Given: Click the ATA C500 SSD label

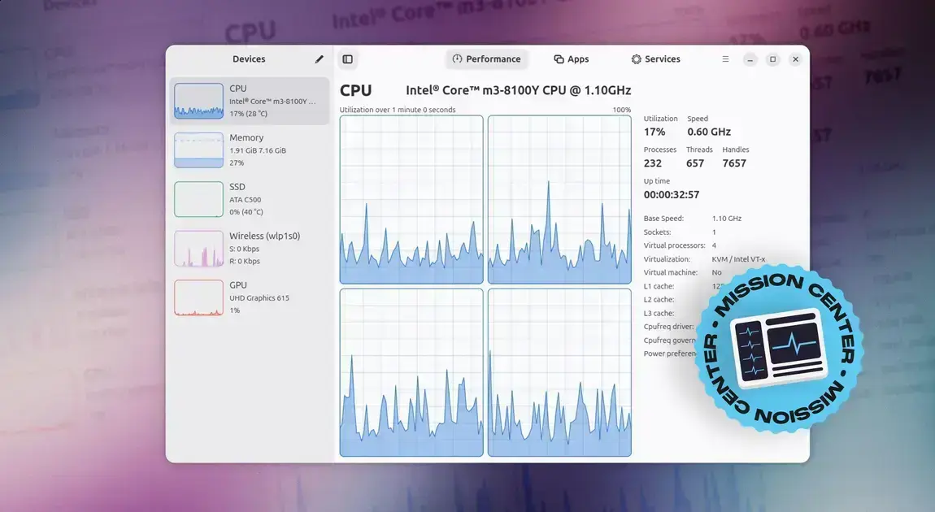Looking at the screenshot, I should (245, 200).
